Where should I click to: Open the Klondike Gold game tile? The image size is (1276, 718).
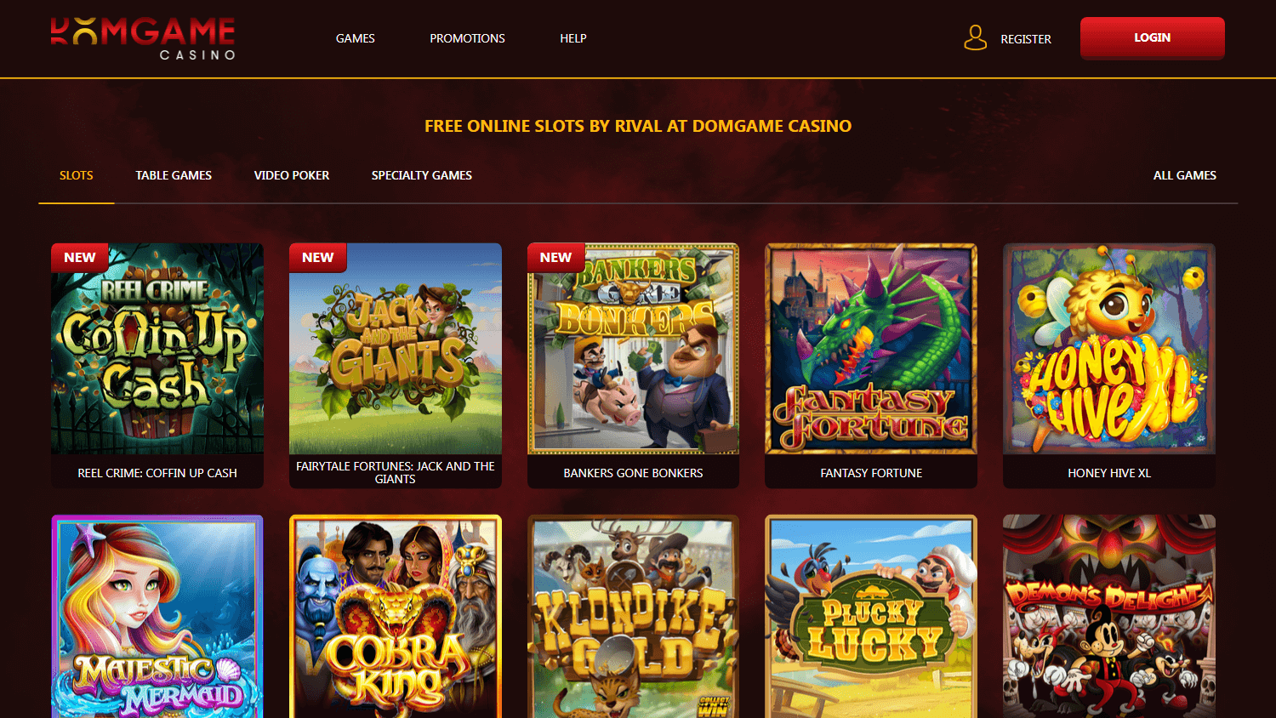[x=633, y=617]
